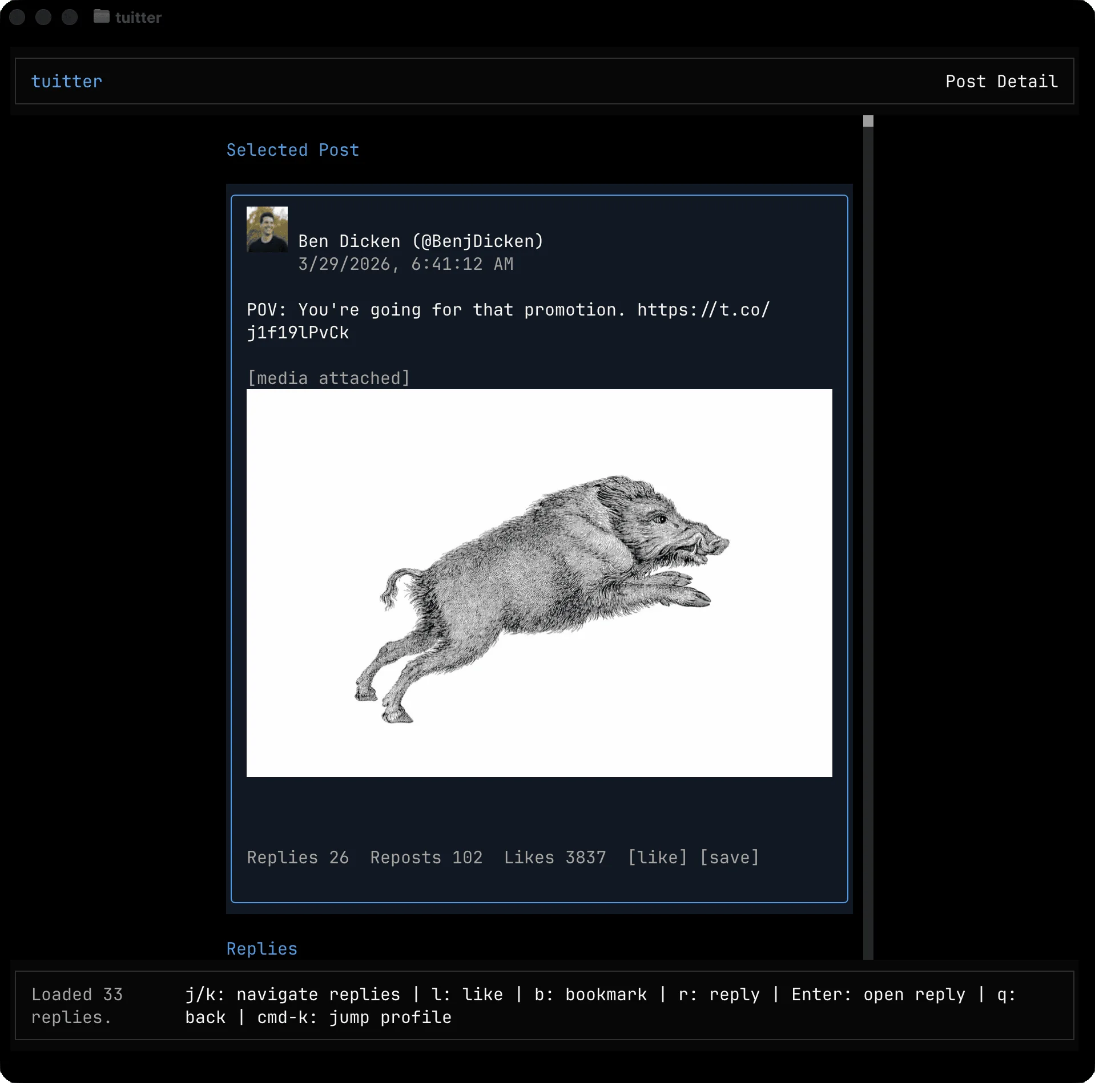This screenshot has height=1083, width=1095.
Task: Click the 'Likes 3837' count
Action: coord(554,858)
